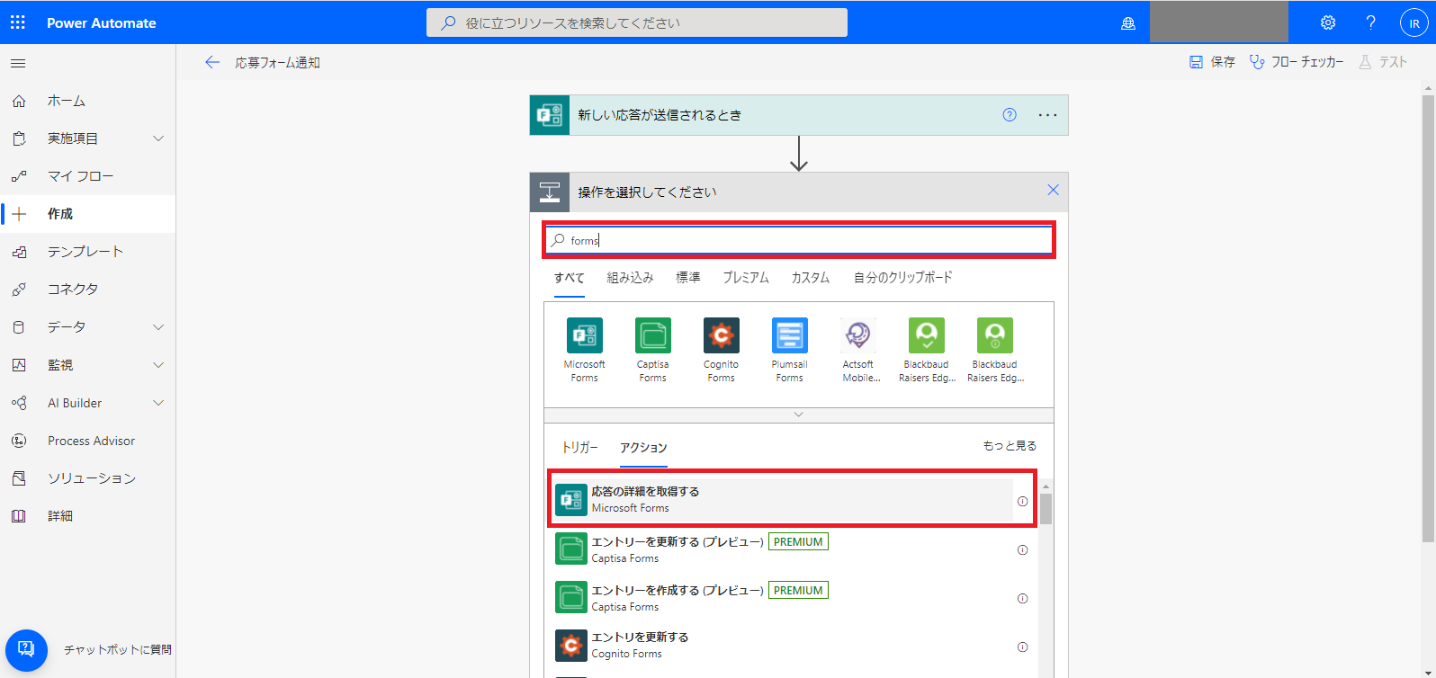Viewport: 1436px width, 678px height.
Task: Show info for 応答の詳細を取得する action
Action: click(x=1022, y=502)
